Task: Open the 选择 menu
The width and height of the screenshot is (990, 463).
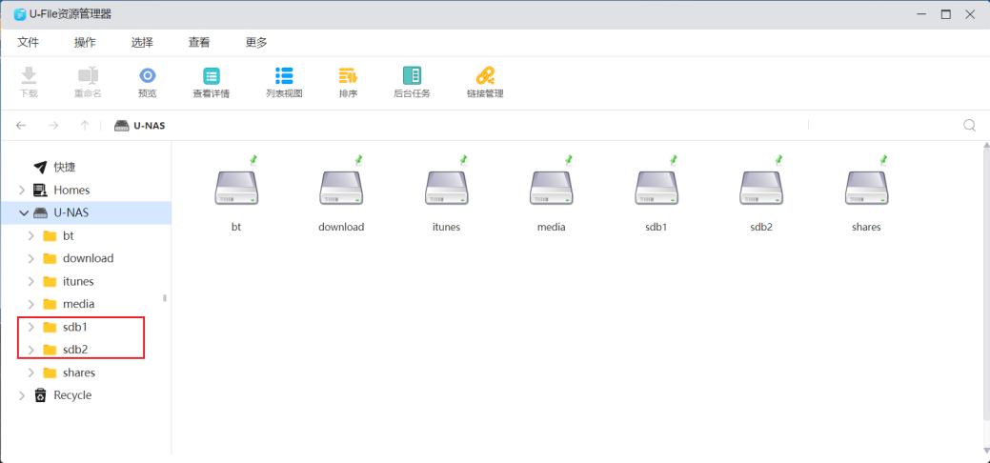Action: (x=142, y=42)
